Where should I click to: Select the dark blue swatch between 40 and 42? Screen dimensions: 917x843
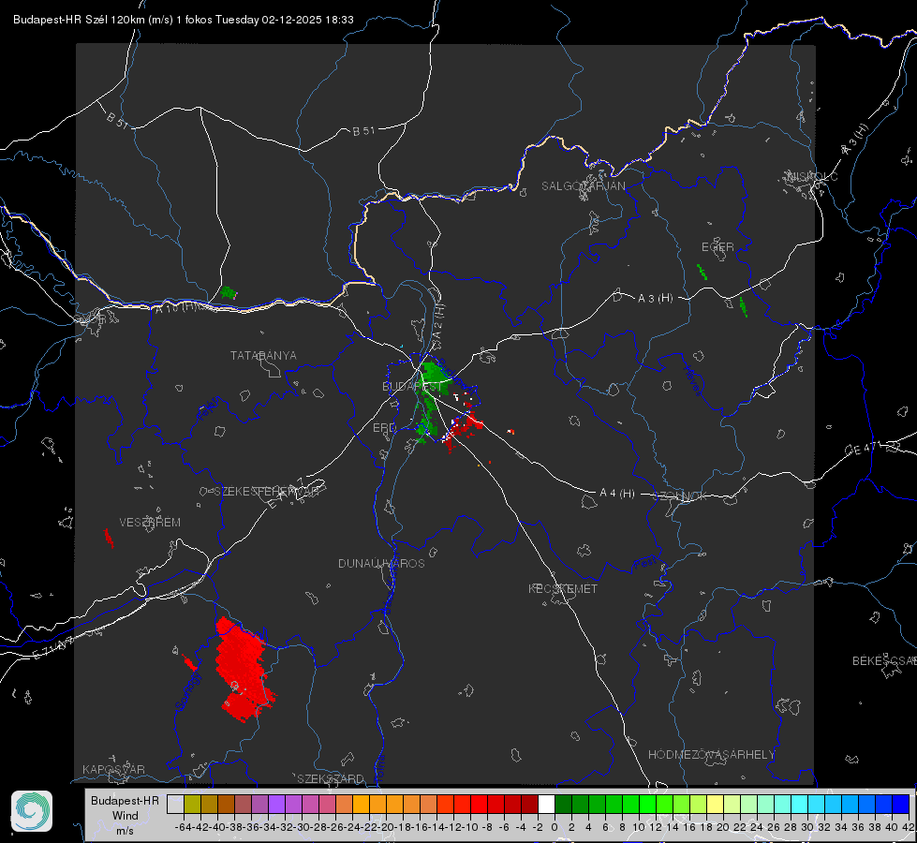tap(901, 804)
